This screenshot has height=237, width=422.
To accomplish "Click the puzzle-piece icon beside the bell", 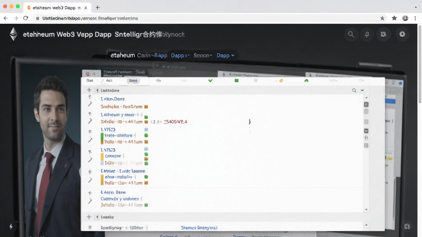I will point(383,35).
